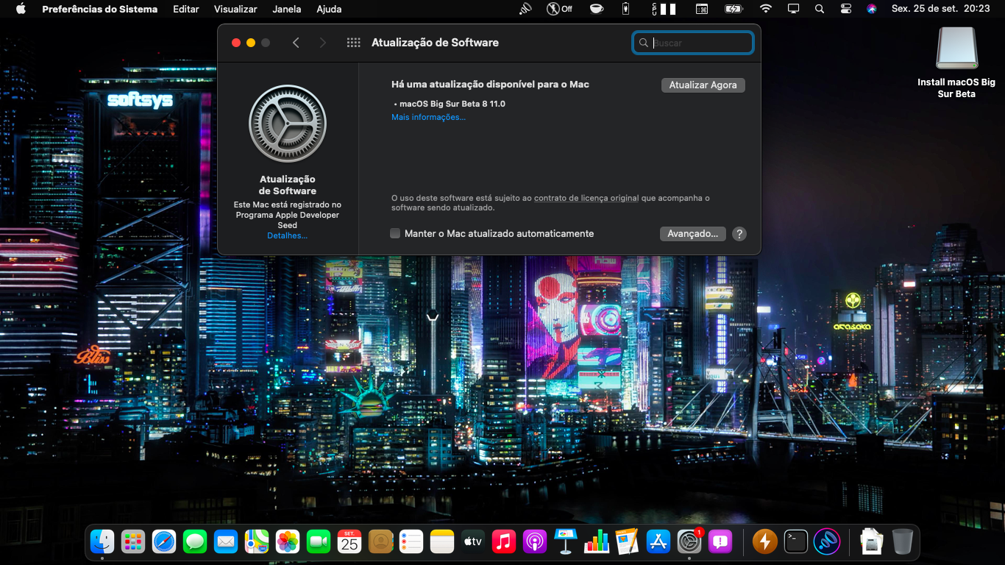Click the CPU monitor menu bar item

coord(664,9)
